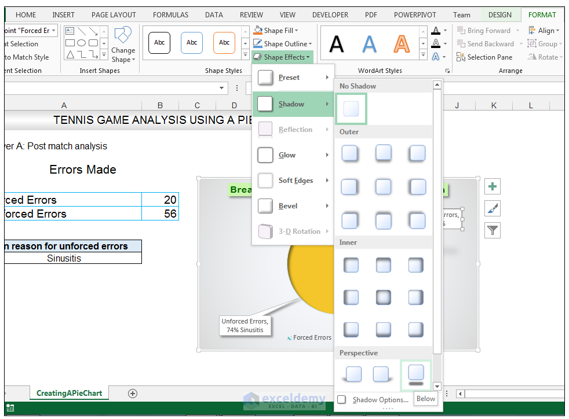Open the Group menu
The width and height of the screenshot is (569, 419).
(x=544, y=44)
